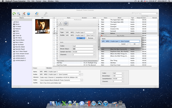Click the song list vertical scrollbar
The height and width of the screenshot is (108, 172).
pos(158,28)
